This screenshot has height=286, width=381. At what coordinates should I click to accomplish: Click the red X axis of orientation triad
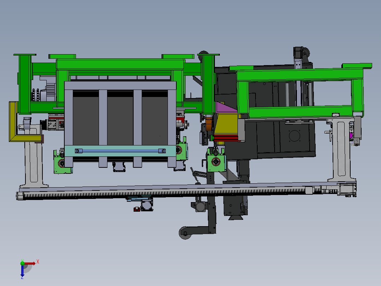pyautogui.click(x=30, y=263)
